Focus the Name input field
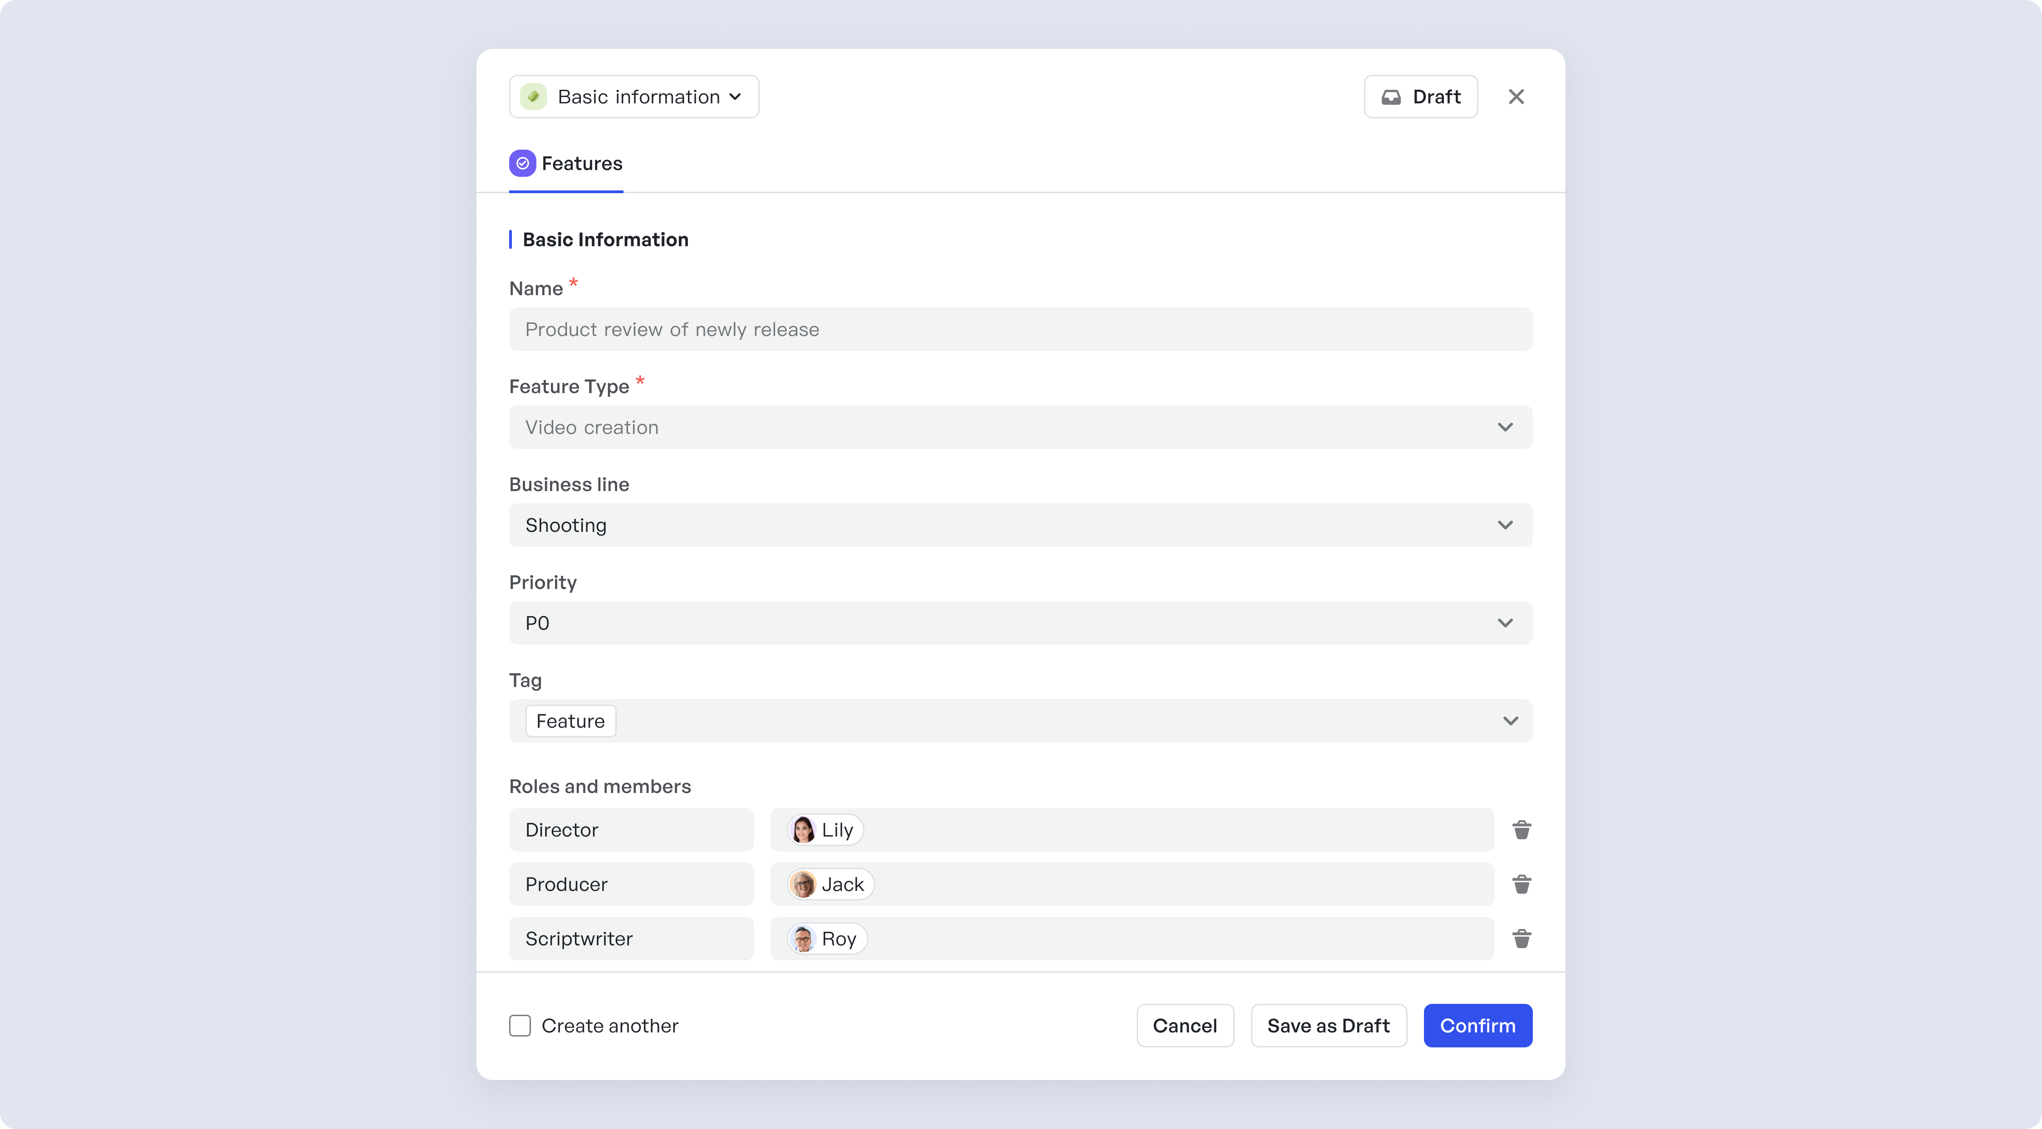The width and height of the screenshot is (2042, 1129). tap(1020, 329)
